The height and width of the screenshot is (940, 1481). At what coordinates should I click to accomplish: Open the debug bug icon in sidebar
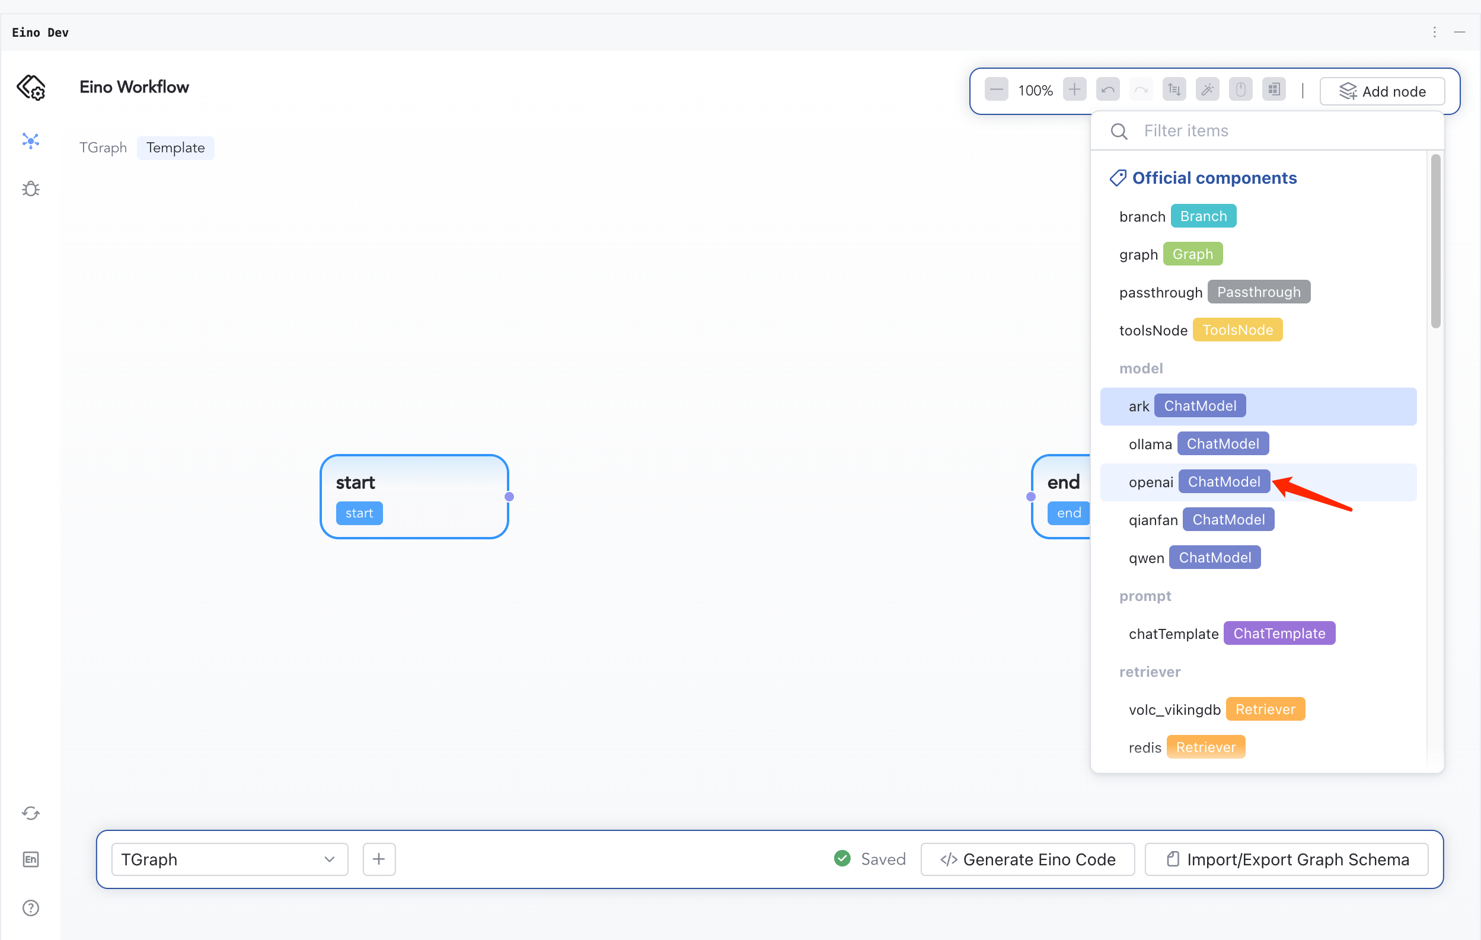(x=31, y=188)
